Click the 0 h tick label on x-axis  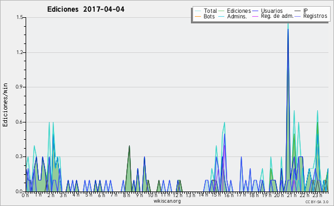pos(25,195)
